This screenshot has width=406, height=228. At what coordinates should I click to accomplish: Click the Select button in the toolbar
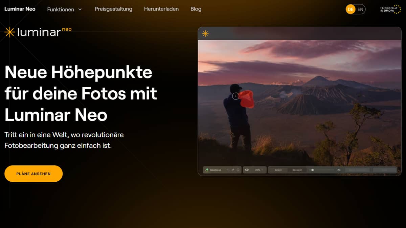tap(278, 170)
